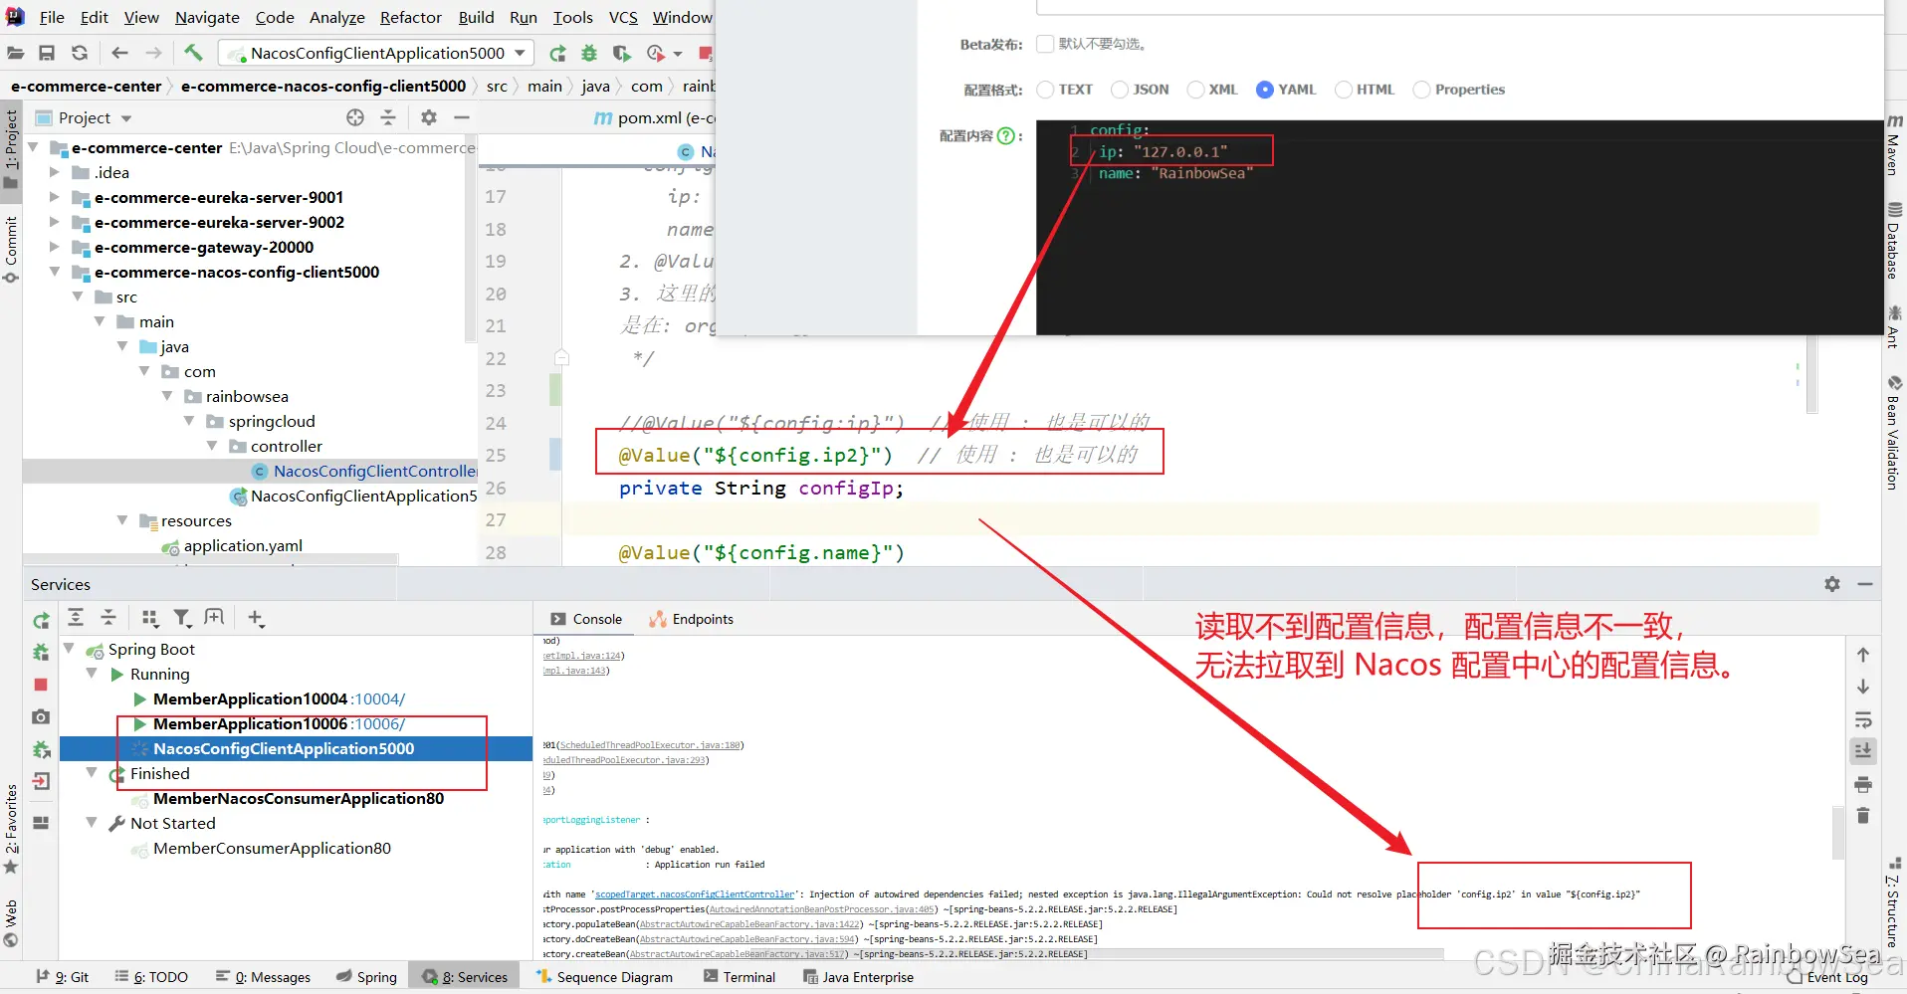The height and width of the screenshot is (994, 1907).
Task: Print console output with the printer icon
Action: click(1863, 784)
